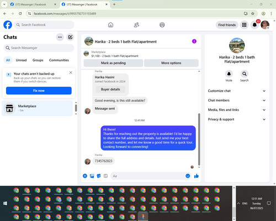Expand the Chat members section

[237, 101]
